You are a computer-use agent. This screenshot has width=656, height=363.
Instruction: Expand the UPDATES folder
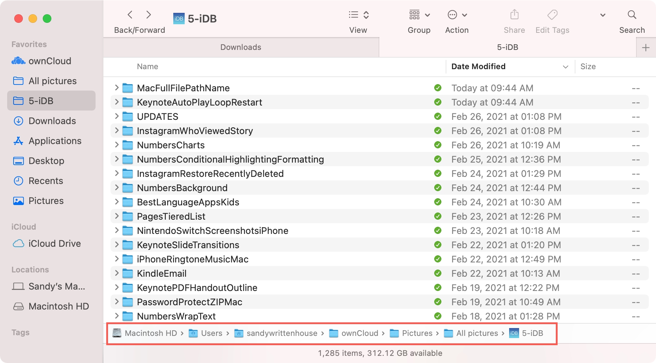coord(117,116)
